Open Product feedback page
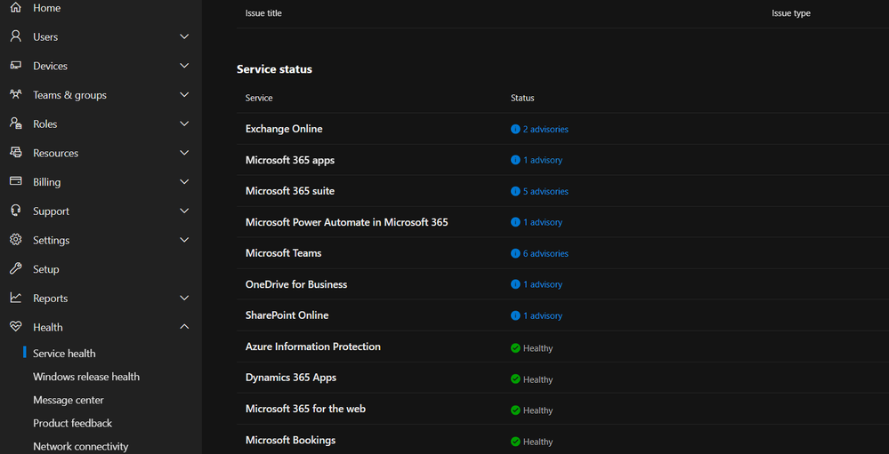889x454 pixels. (x=73, y=423)
